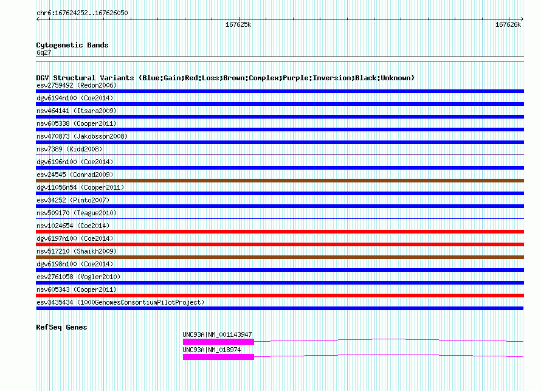
Task: Click the RefSeq Genes track heading
Action: click(x=62, y=327)
